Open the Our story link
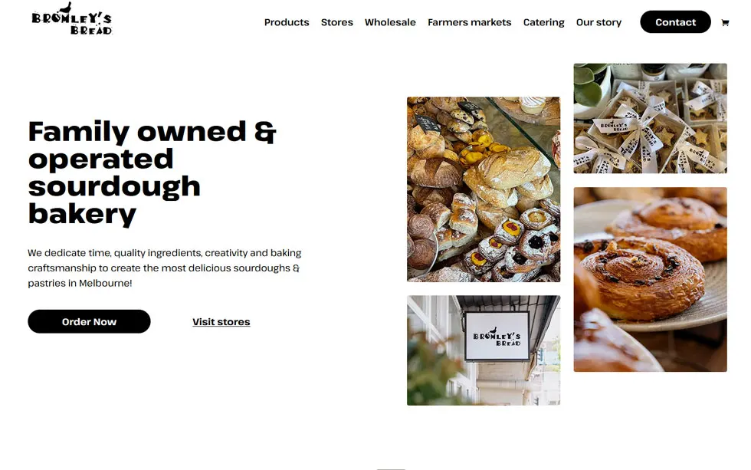The width and height of the screenshot is (751, 470). click(599, 22)
